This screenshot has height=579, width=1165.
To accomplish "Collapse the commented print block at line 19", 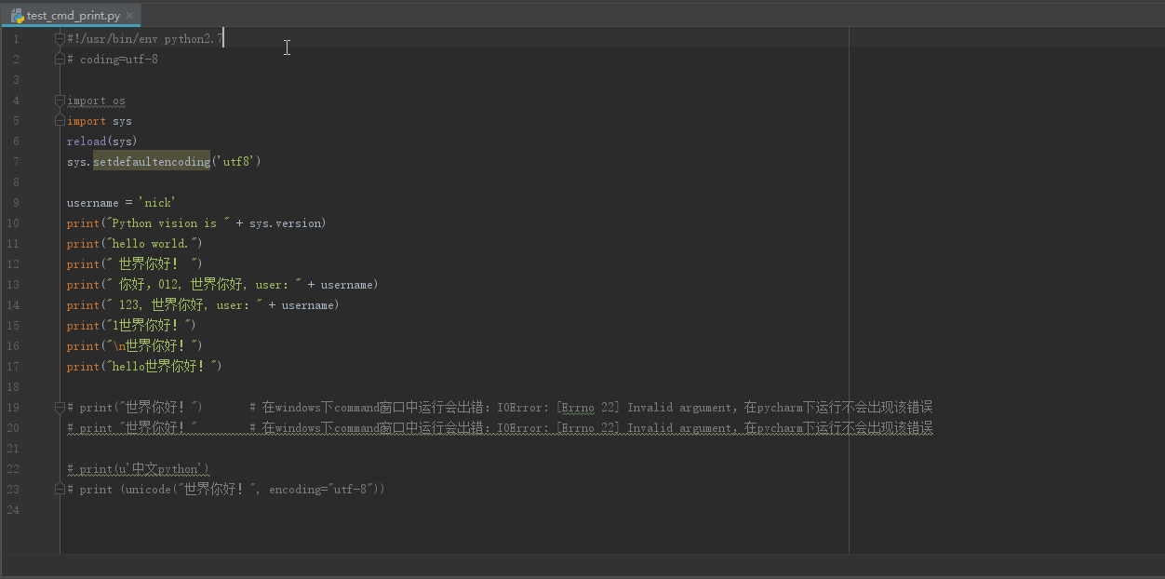I will (x=59, y=407).
